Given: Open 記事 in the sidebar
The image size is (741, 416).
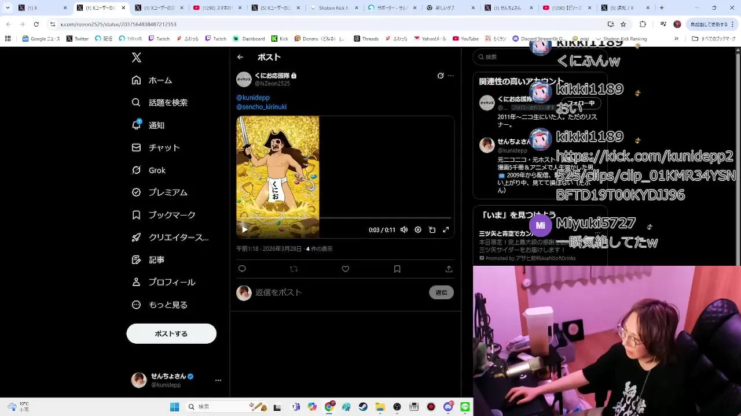Looking at the screenshot, I should pyautogui.click(x=148, y=260).
